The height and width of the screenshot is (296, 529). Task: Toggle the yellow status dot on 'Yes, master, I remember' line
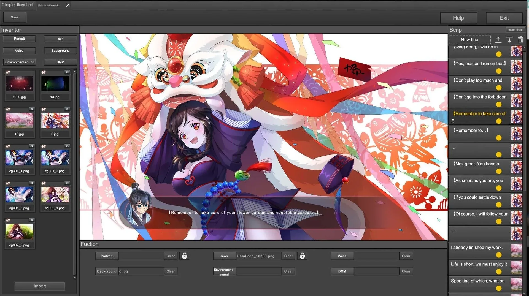click(499, 71)
